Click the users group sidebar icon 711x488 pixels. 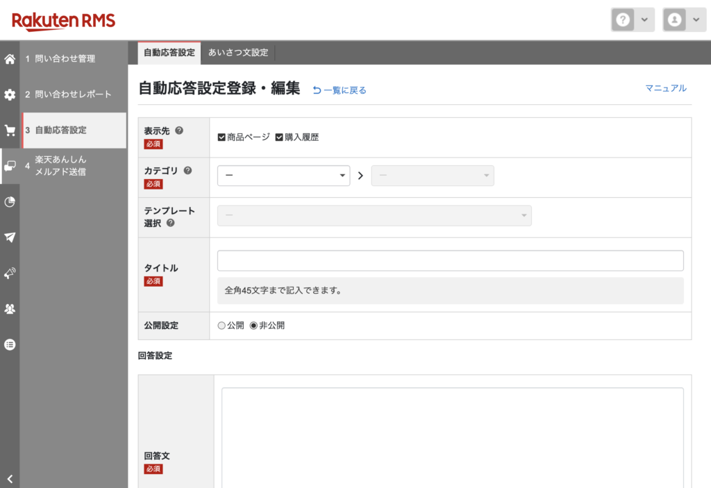click(10, 309)
